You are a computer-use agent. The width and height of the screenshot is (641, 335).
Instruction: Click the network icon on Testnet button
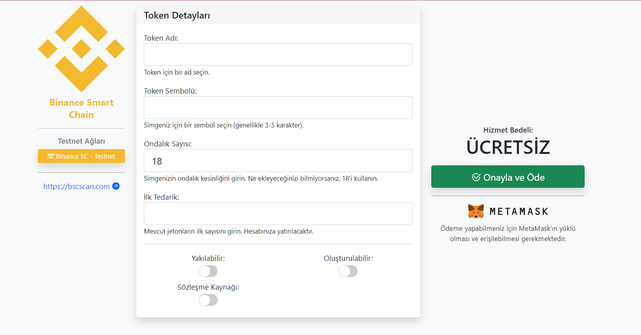pyautogui.click(x=51, y=156)
